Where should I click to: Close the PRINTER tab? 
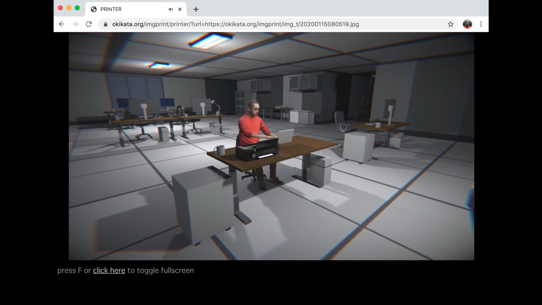click(x=180, y=9)
